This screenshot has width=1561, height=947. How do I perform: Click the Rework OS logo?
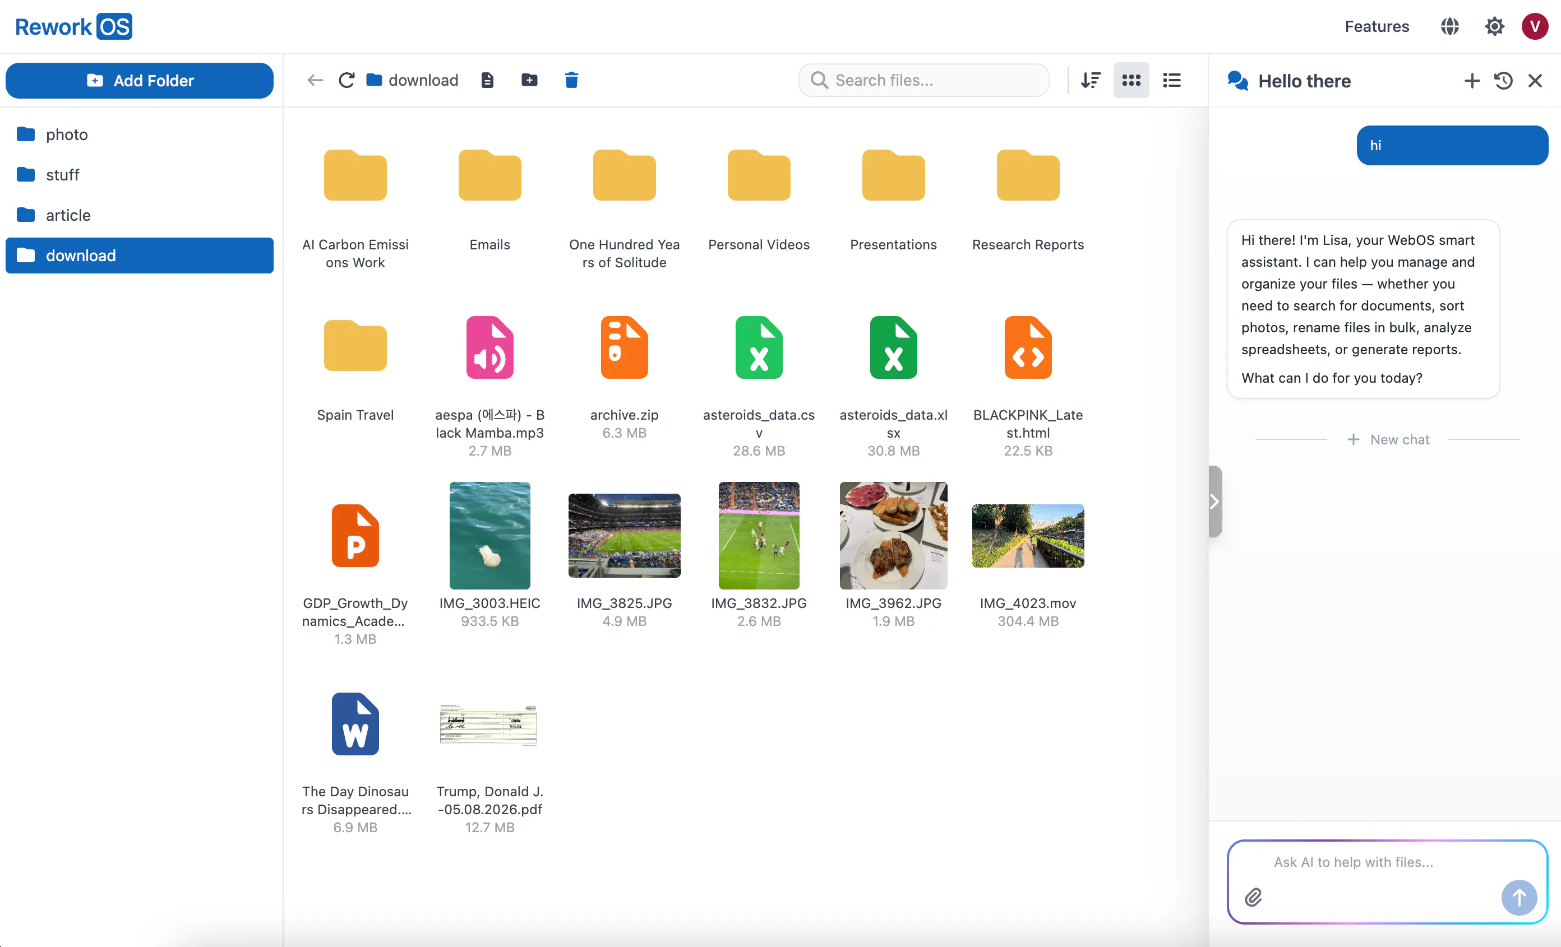tap(73, 26)
